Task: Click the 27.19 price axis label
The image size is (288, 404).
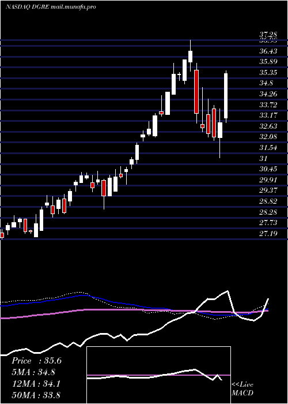Action: (x=268, y=234)
